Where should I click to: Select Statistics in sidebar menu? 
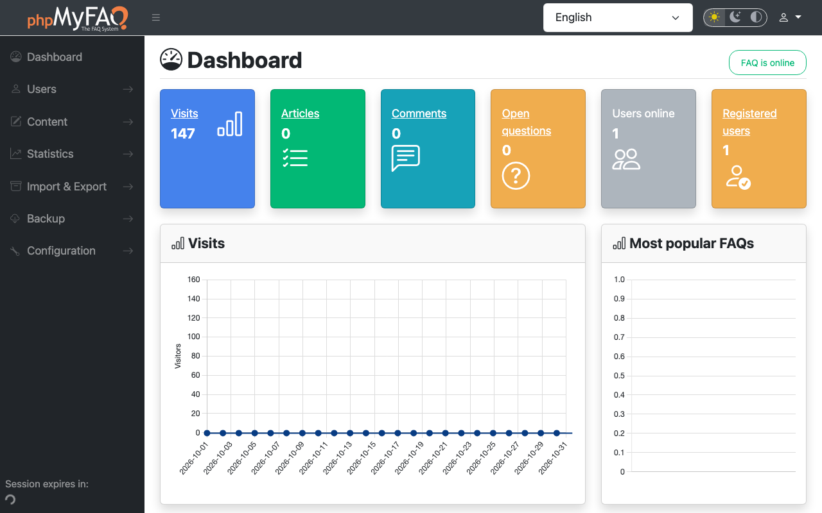(x=72, y=154)
